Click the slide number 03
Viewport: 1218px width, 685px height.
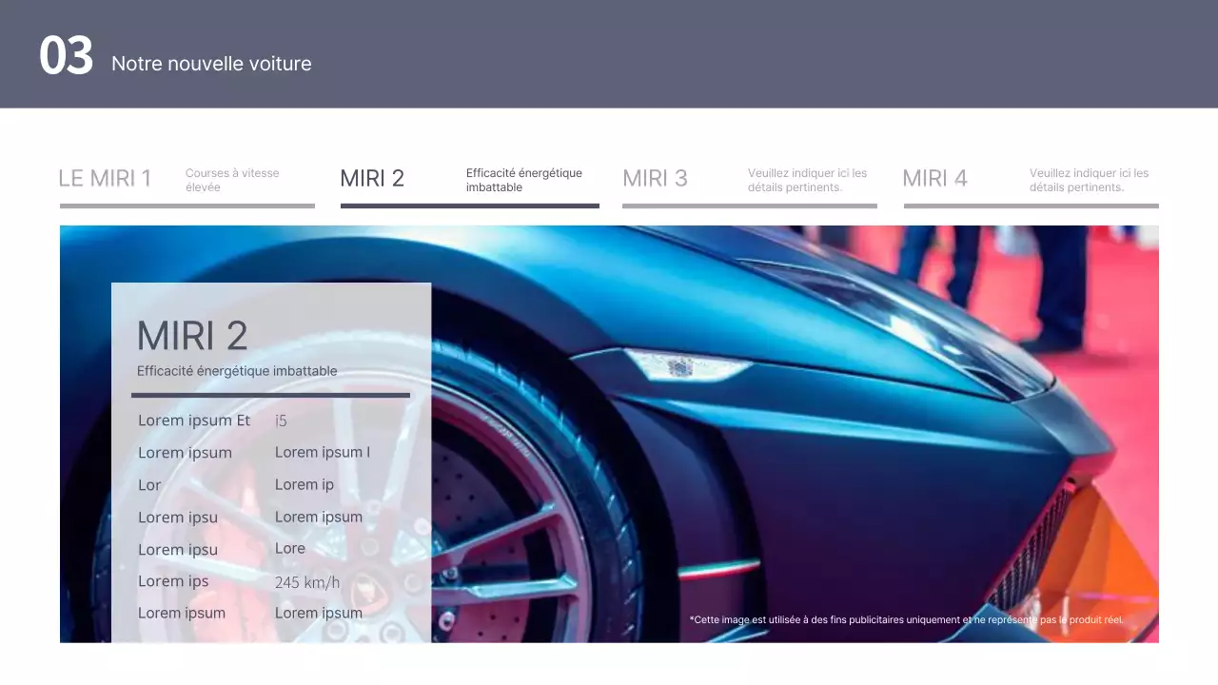click(66, 57)
